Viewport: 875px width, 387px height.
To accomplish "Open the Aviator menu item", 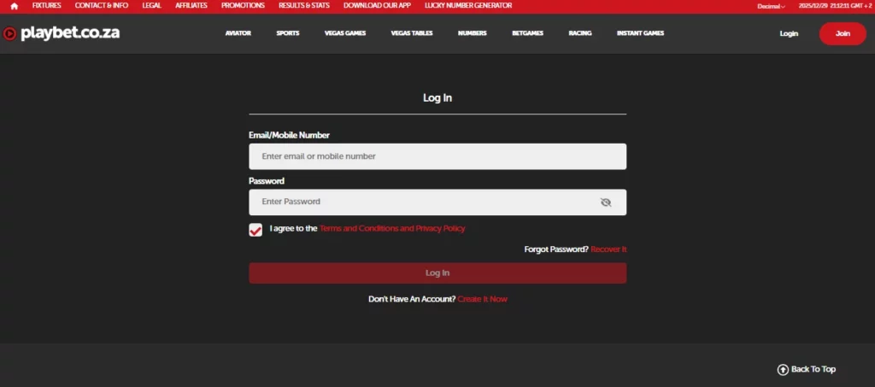I will [238, 33].
